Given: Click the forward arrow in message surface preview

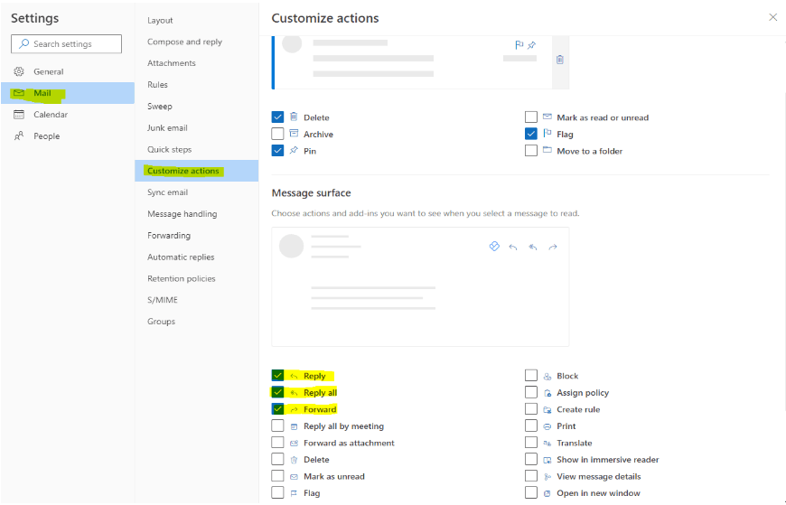Looking at the screenshot, I should [x=553, y=247].
